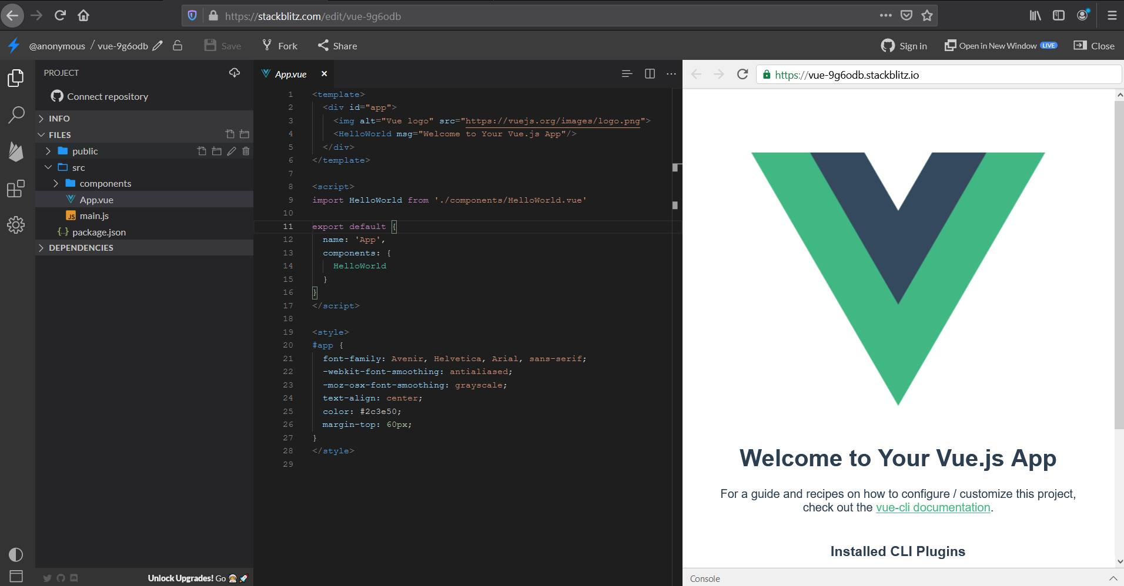1124x586 pixels.
Task: Expand the Console panel
Action: click(1113, 578)
